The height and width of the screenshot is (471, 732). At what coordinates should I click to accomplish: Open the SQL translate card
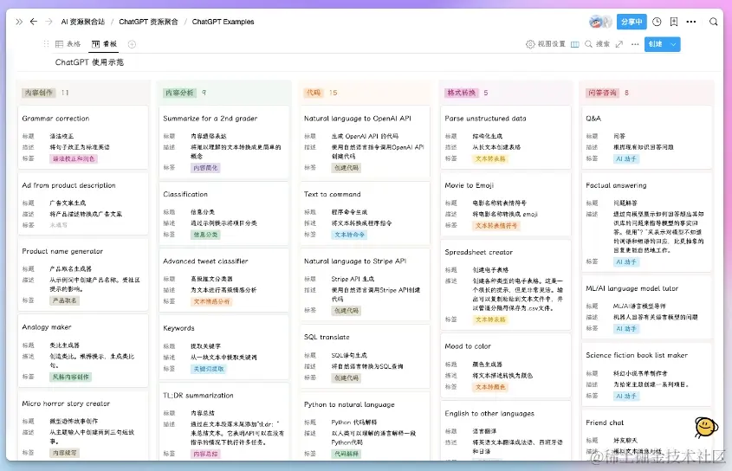(365, 356)
